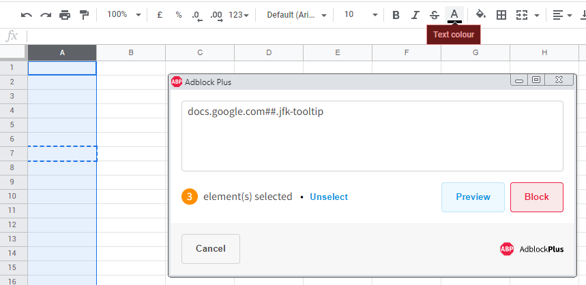Viewport: 586px width, 285px height.
Task: Open the 100% zoom dropdown
Action: (x=124, y=15)
